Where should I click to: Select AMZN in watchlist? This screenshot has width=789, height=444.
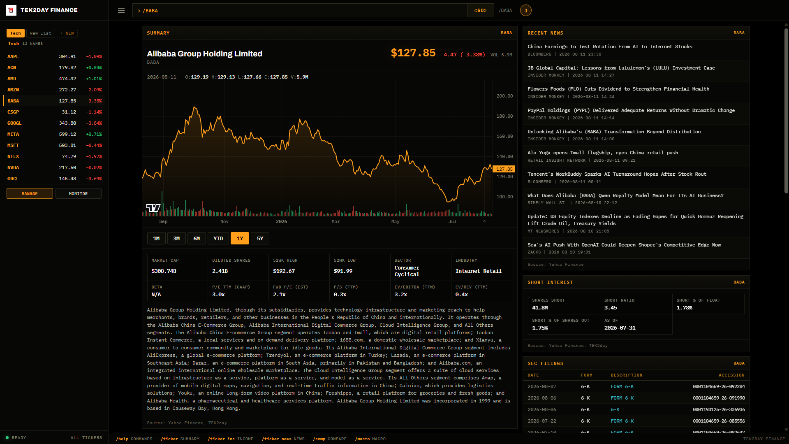54,90
